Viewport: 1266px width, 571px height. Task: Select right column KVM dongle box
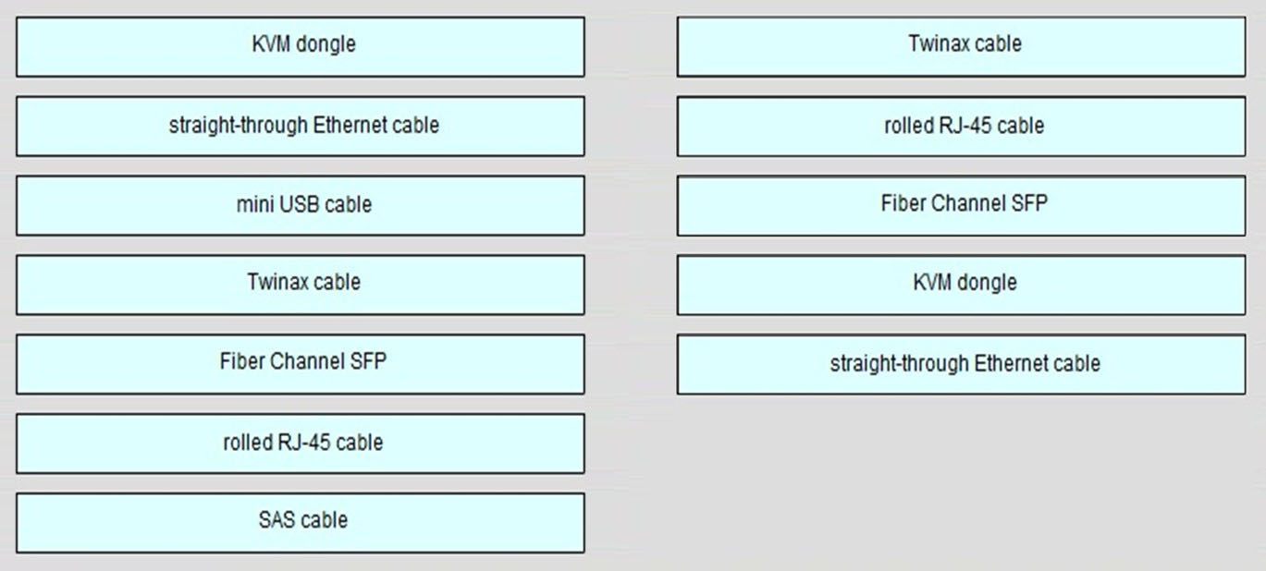tap(962, 285)
